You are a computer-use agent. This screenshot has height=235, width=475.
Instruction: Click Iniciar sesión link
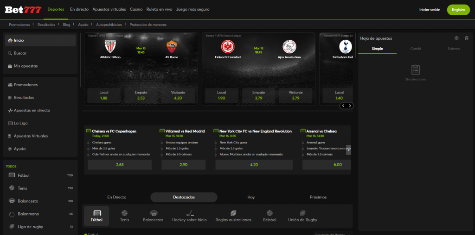(x=430, y=10)
